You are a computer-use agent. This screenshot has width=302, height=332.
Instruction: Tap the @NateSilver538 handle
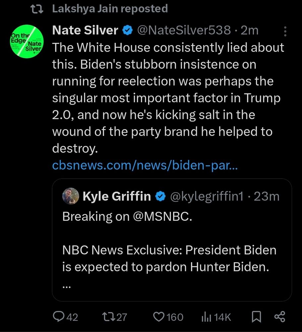coord(184,31)
